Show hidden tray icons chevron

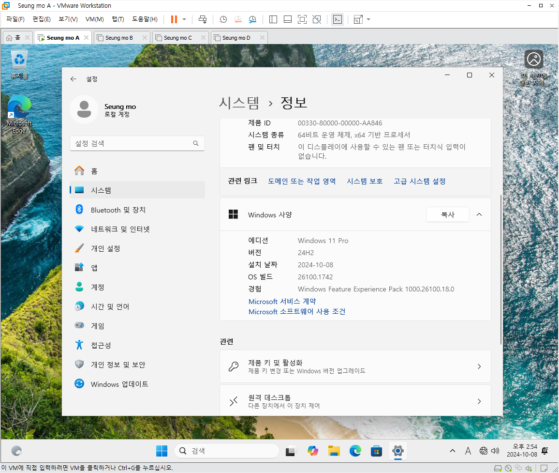[453, 451]
